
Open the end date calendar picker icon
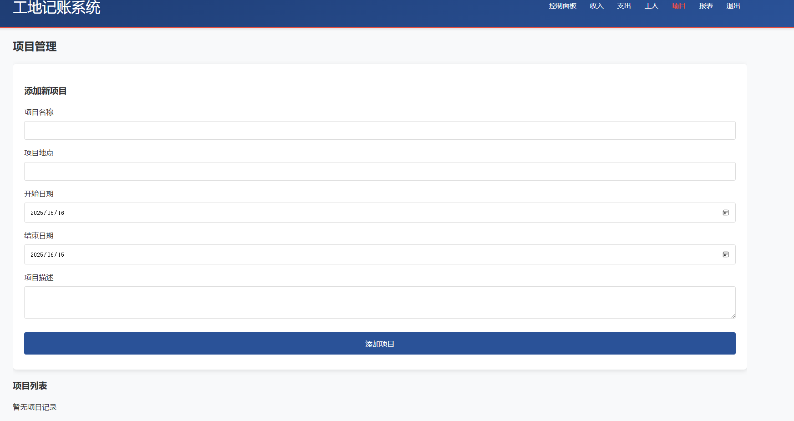[725, 254]
